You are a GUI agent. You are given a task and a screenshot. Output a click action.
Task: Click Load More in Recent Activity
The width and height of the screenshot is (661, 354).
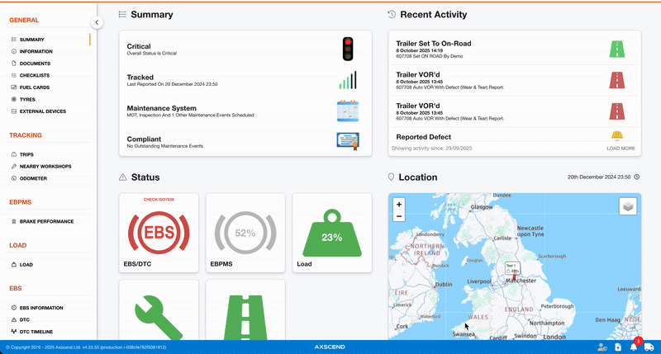621,149
